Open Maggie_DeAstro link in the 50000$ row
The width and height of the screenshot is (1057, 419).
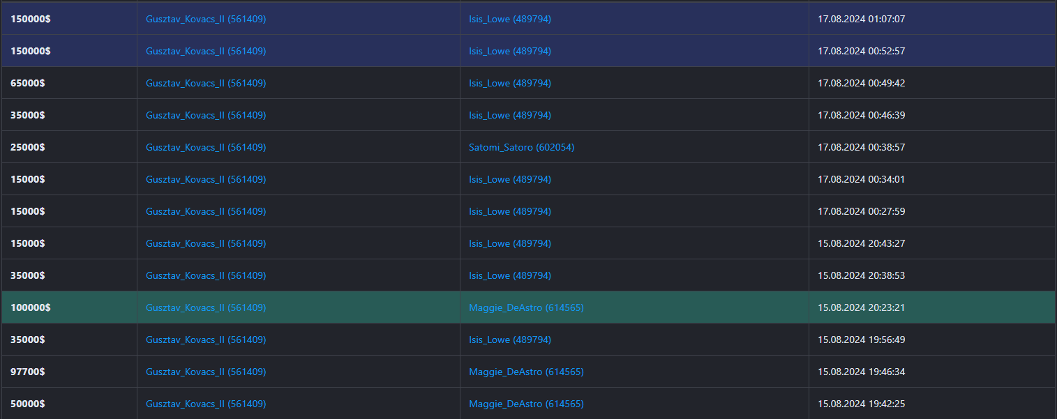(x=526, y=404)
